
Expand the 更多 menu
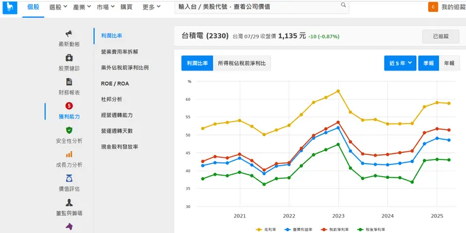click(151, 7)
